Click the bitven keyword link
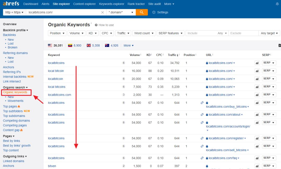Image resolution: width=281 pixels, height=169 pixels. point(52,166)
